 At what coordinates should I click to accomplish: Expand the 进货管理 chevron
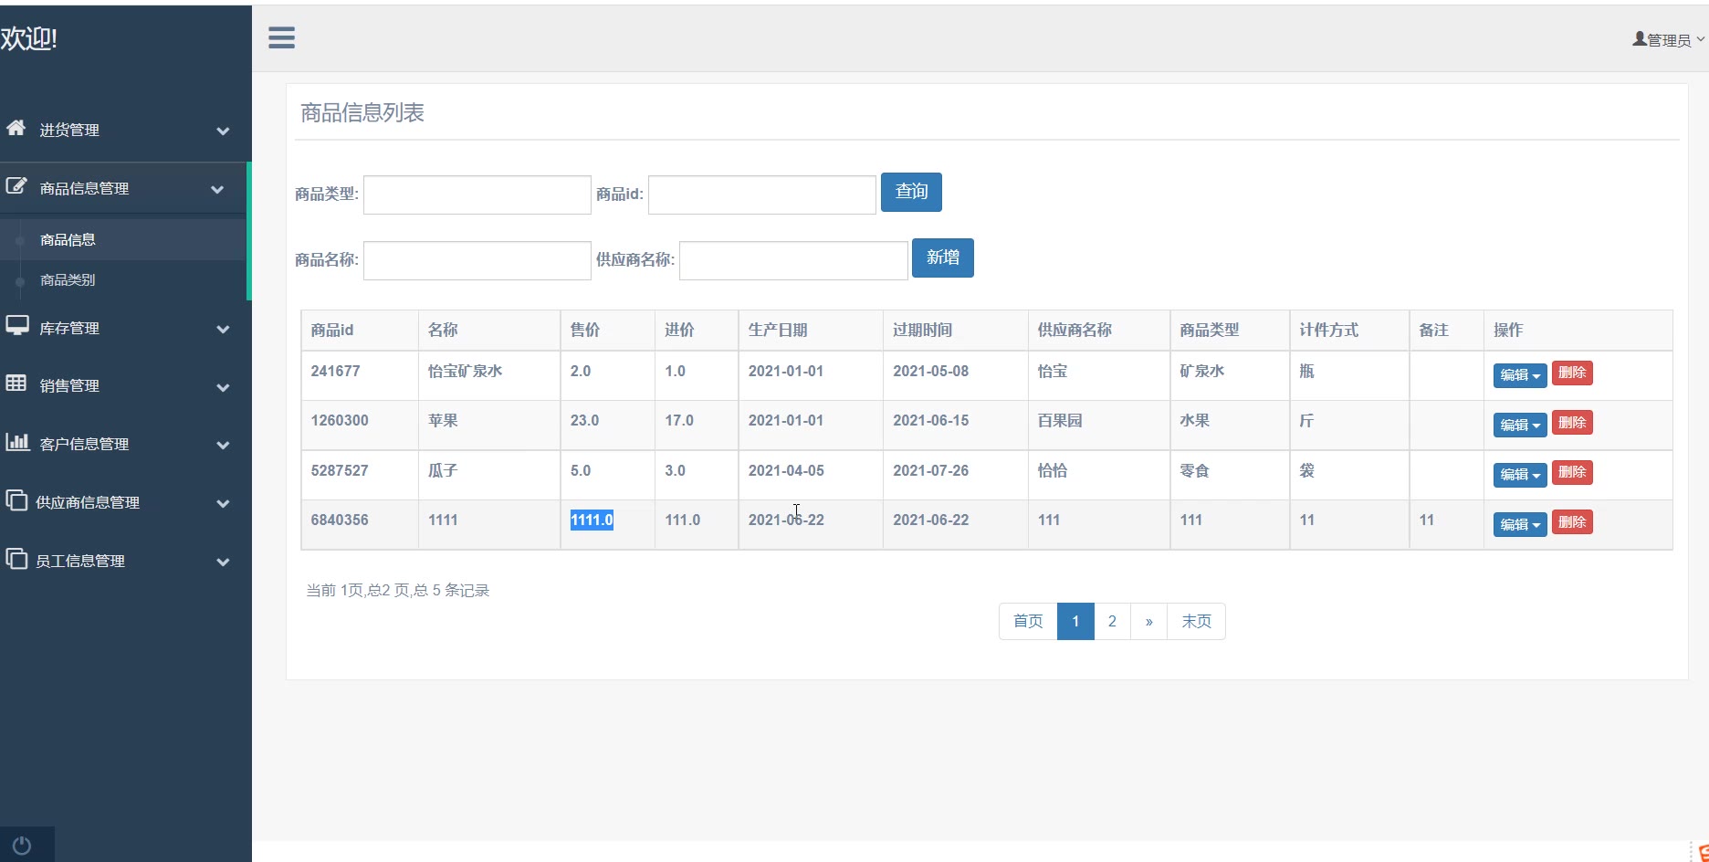click(223, 131)
